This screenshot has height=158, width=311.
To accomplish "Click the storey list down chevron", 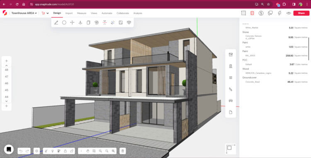I will pos(6,101).
